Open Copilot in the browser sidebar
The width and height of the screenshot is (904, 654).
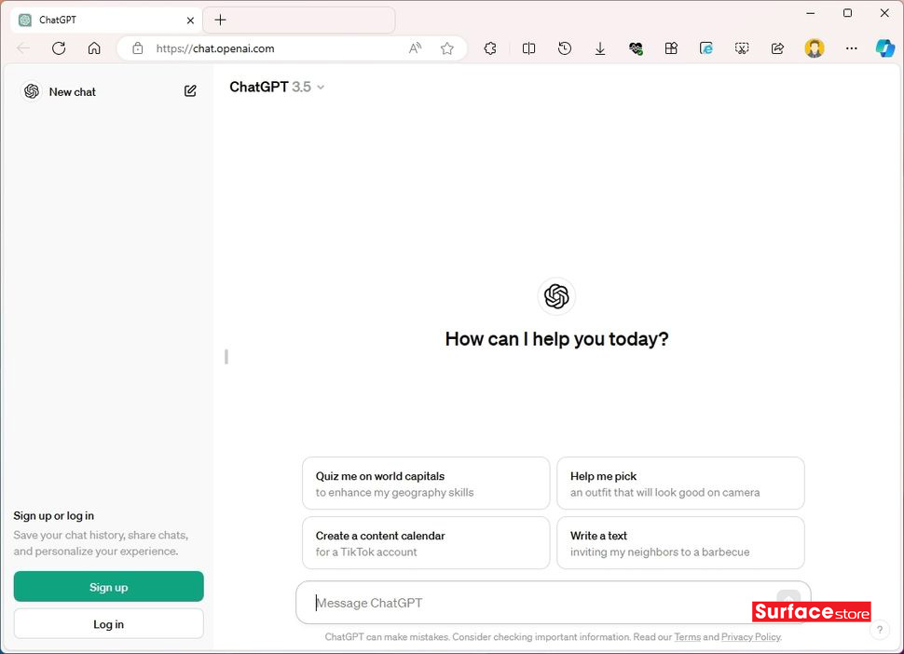(884, 48)
